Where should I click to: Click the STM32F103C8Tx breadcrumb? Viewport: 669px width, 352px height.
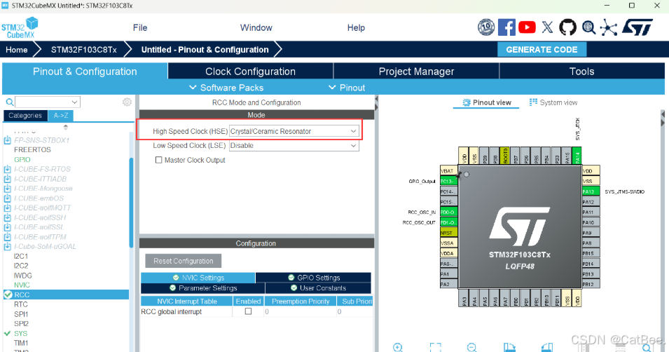[83, 50]
